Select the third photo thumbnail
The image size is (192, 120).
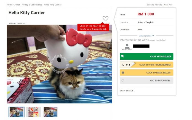[x=50, y=112]
